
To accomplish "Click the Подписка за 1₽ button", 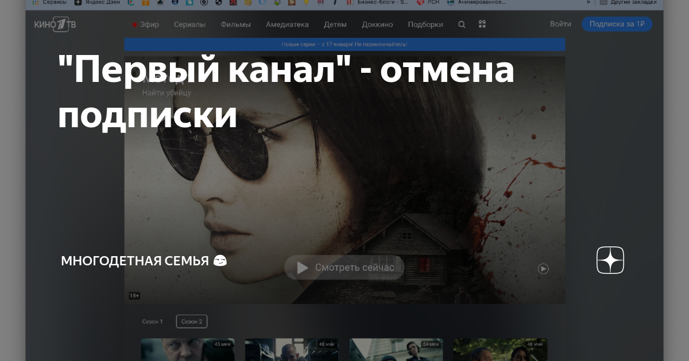I will 617,24.
